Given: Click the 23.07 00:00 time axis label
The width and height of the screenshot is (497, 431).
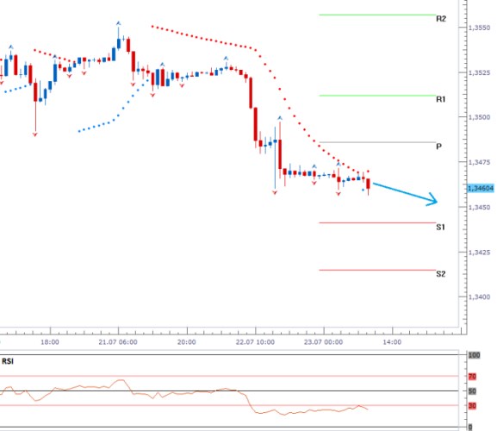Looking at the screenshot, I should tap(323, 342).
